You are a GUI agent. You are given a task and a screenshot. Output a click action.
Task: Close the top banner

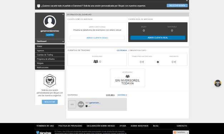(x=187, y=1)
